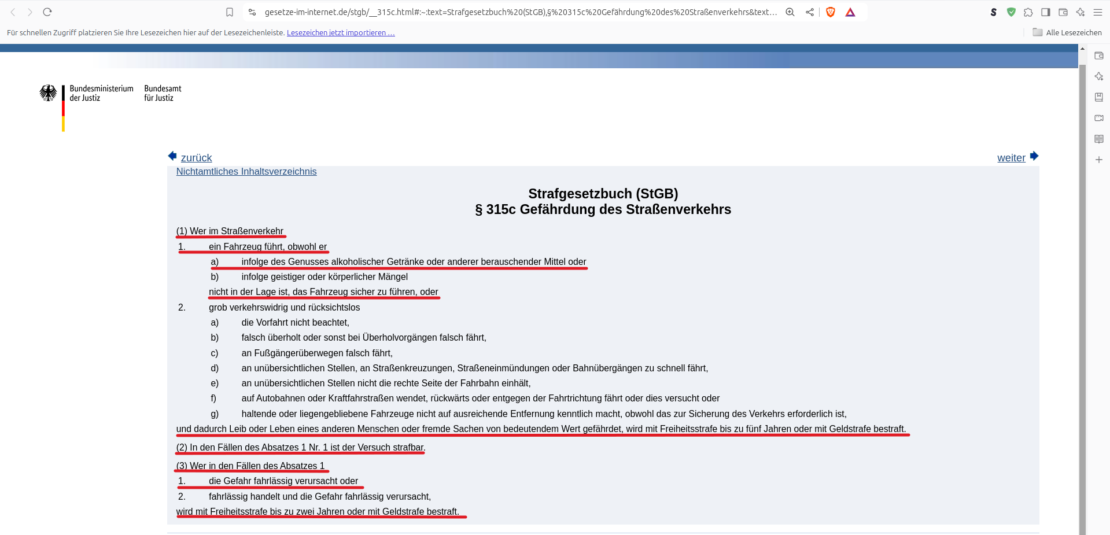This screenshot has width=1110, height=535.
Task: Click the green shield checkmark extension
Action: (x=1011, y=12)
